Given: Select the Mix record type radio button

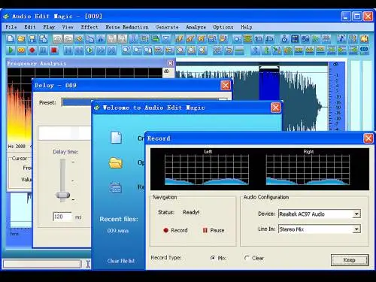Looking at the screenshot, I should [x=213, y=258].
